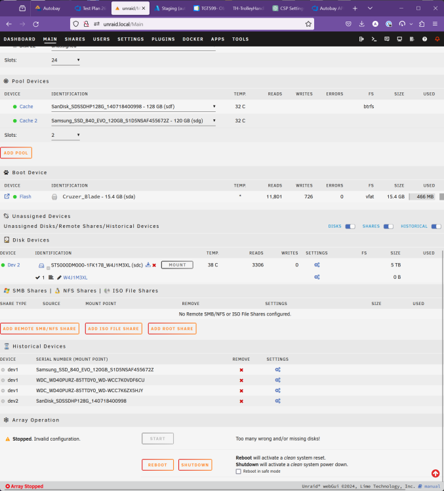Open the alert notification bell icon
The width and height of the screenshot is (444, 491).
[x=437, y=39]
